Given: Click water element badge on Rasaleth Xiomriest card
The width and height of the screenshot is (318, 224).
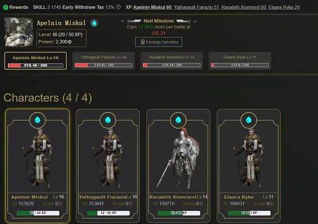Looking at the screenshot, I should [x=178, y=120].
